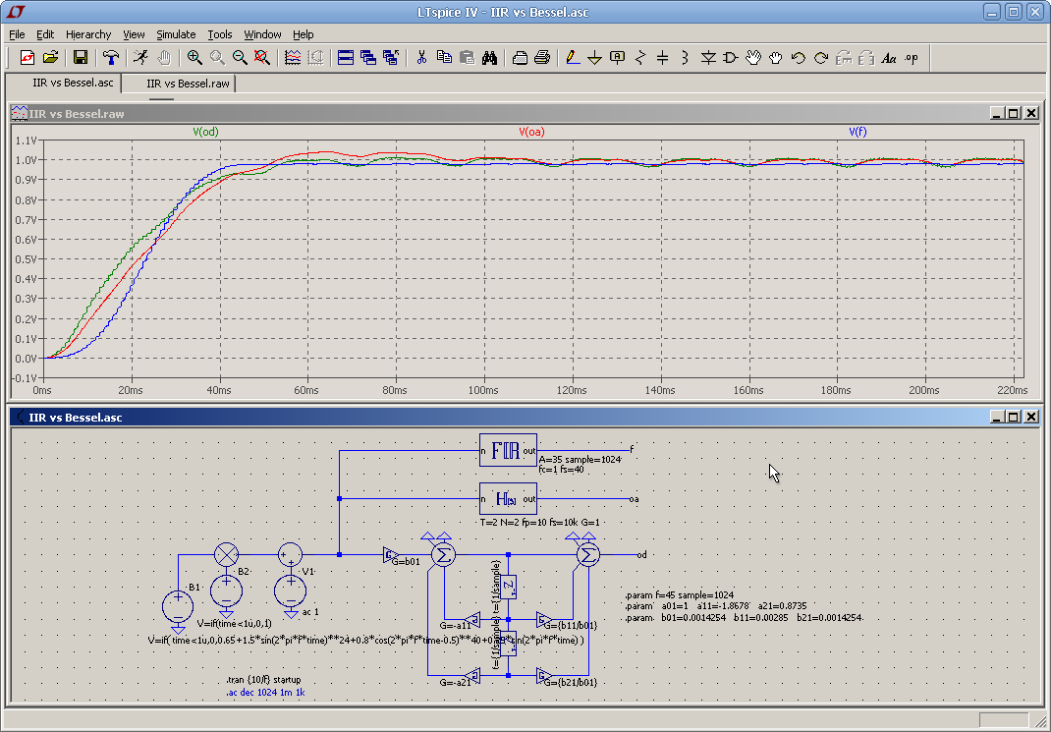Viewport: 1051px width, 732px height.
Task: Click the SPICE directive .op tool
Action: click(x=913, y=58)
